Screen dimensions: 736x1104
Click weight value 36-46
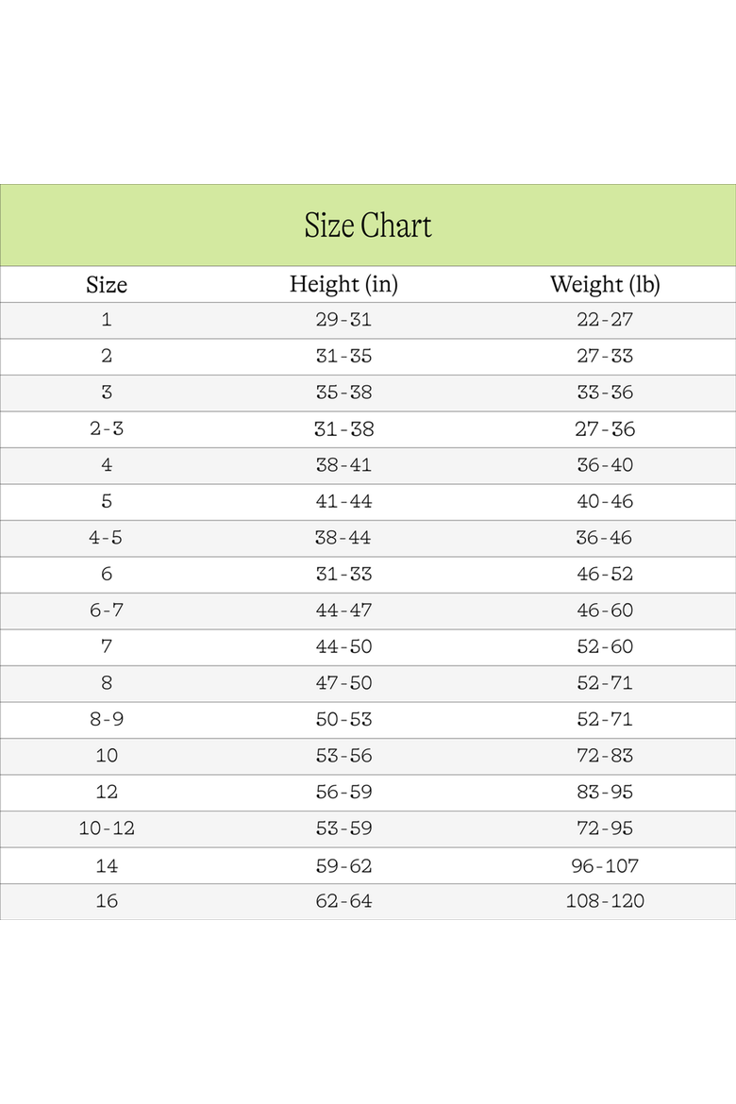[x=604, y=538]
